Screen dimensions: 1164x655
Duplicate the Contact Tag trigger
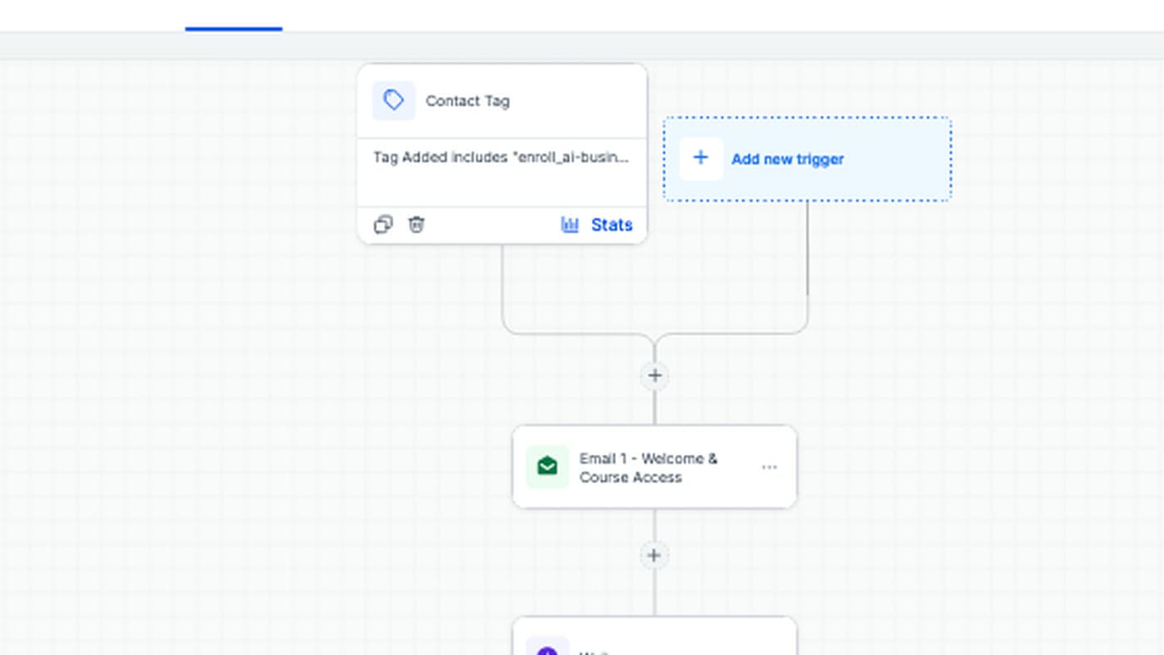click(x=382, y=224)
